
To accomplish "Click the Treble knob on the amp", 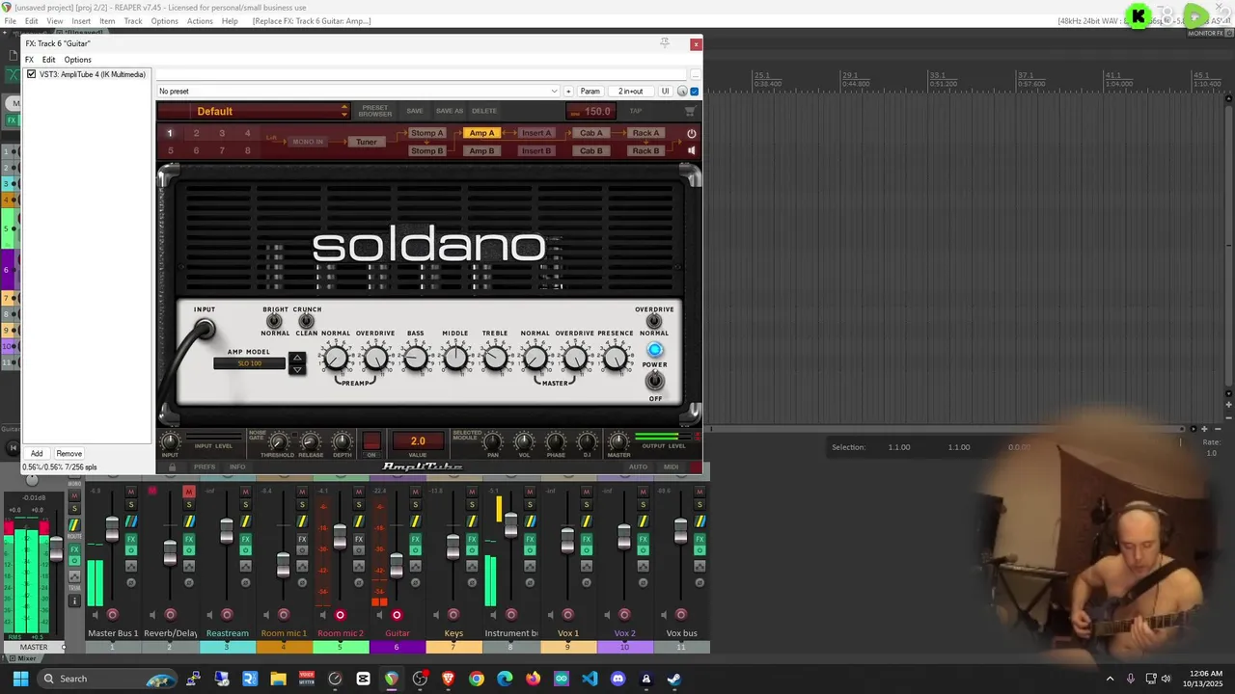I will pos(495,359).
